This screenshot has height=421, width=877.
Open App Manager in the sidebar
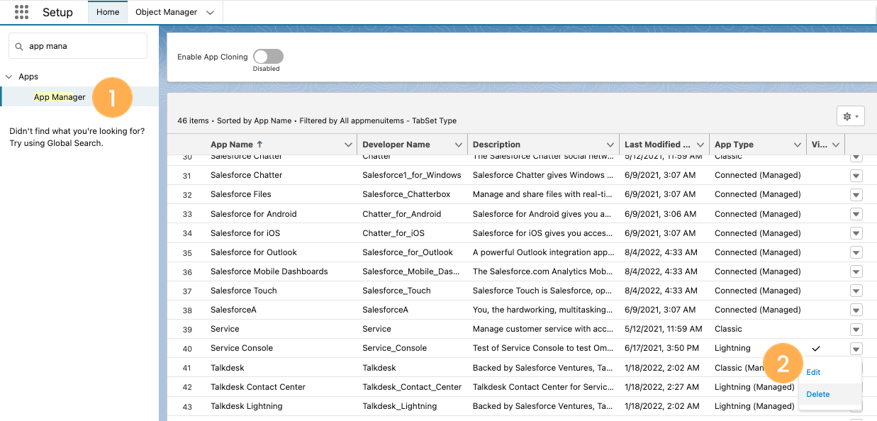click(x=60, y=97)
